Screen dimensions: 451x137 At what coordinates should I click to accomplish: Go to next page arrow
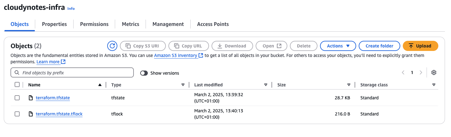(421, 73)
